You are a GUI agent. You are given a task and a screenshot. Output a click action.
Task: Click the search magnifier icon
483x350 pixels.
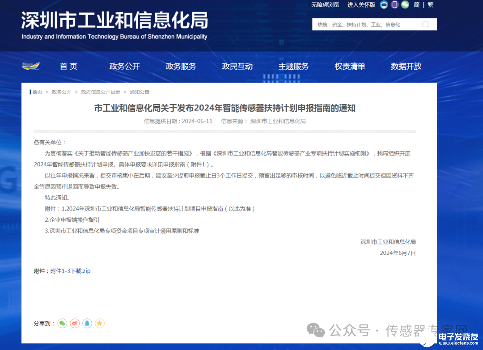pos(426,25)
